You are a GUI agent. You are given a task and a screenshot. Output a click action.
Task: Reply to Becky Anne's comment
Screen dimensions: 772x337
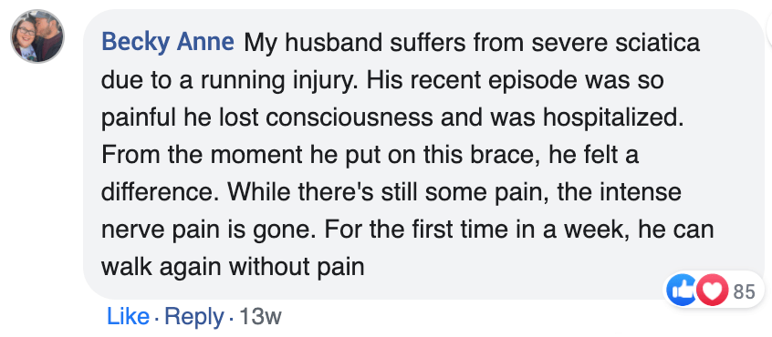(194, 318)
